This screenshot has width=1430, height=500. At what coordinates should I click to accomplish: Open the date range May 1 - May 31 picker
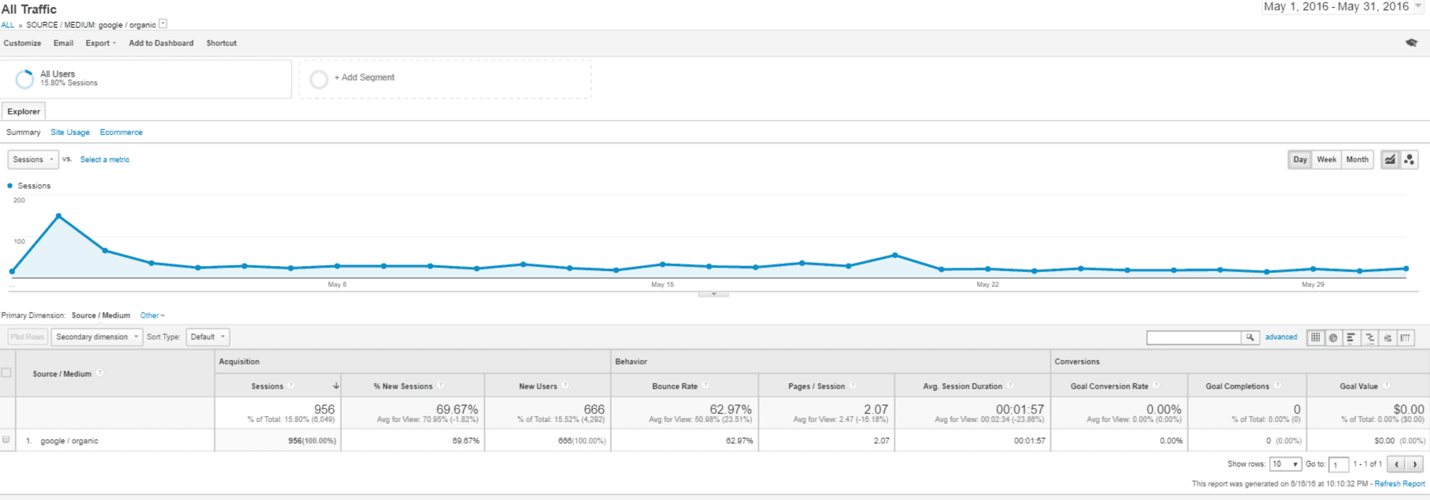pos(1342,7)
